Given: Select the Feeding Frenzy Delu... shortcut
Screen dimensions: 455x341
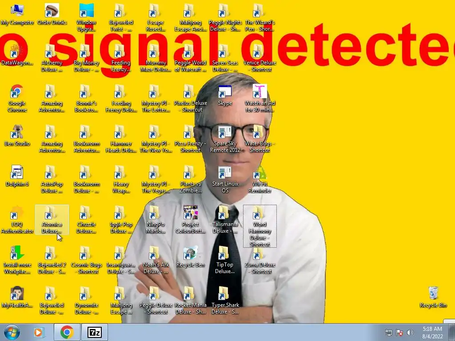Looking at the screenshot, I should pyautogui.click(x=121, y=98).
